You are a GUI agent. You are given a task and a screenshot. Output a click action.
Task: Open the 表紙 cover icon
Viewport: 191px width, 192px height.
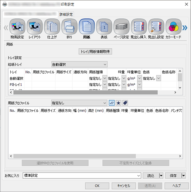104,27
